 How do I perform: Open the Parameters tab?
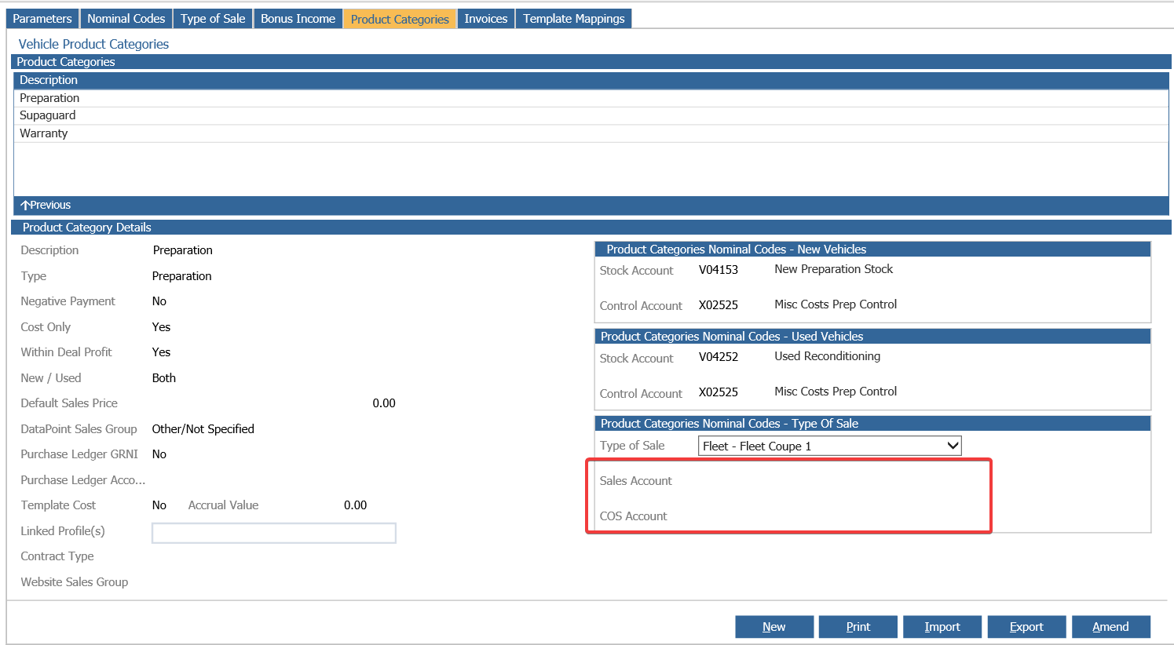(x=42, y=19)
